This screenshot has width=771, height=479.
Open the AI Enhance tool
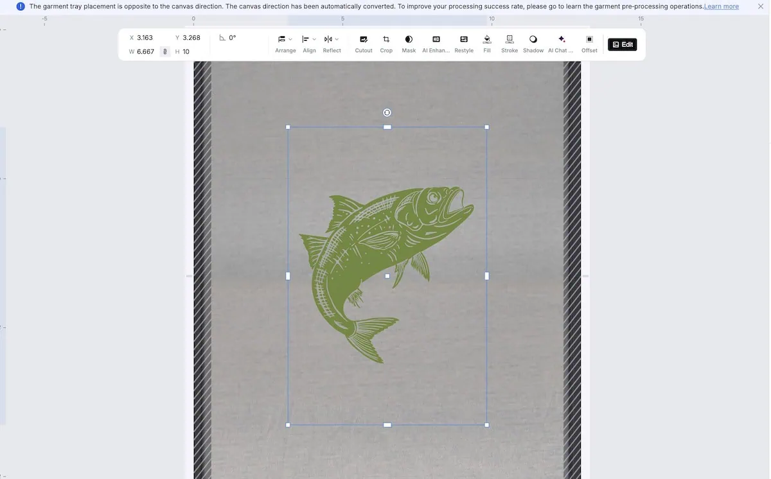(436, 44)
